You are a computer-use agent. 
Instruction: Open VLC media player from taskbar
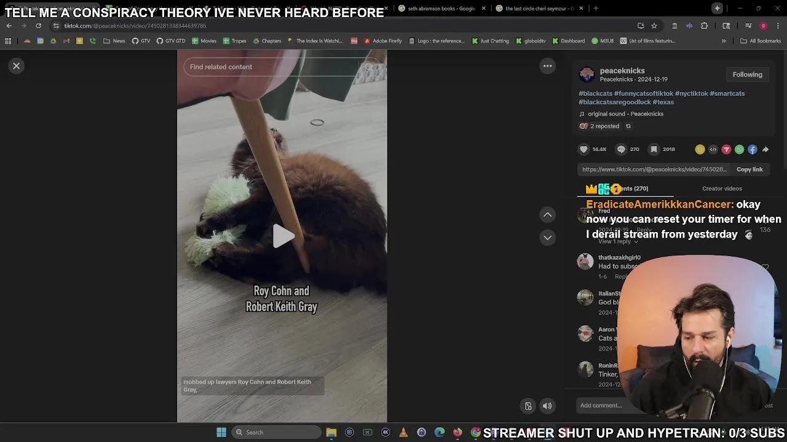(x=403, y=432)
